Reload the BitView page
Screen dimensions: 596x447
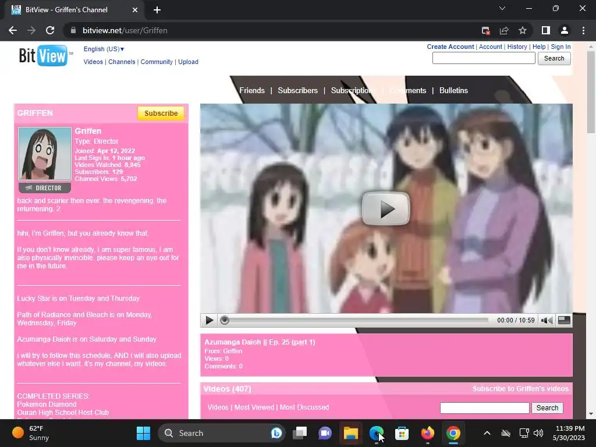tap(50, 30)
